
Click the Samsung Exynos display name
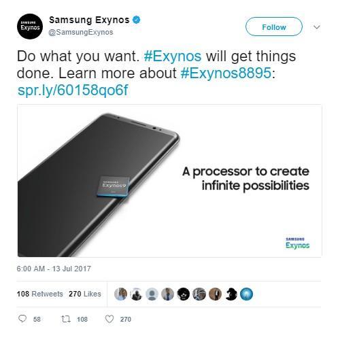click(x=89, y=20)
